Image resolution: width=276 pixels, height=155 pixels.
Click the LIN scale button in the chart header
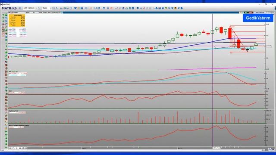tap(40, 12)
